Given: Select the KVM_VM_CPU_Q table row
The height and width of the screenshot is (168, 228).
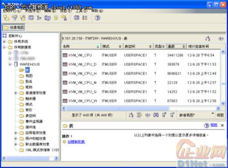Looking at the screenshot, I should pyautogui.click(x=141, y=92).
